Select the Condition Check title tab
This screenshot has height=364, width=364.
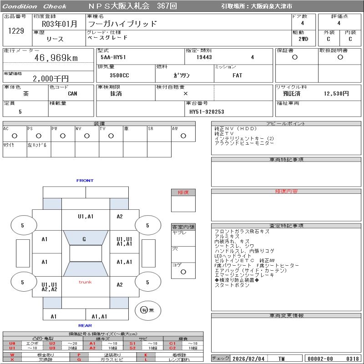pos(35,6)
